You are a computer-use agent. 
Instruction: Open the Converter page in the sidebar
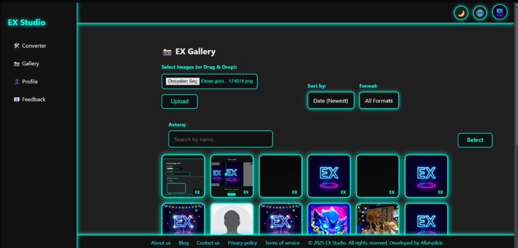pos(30,46)
